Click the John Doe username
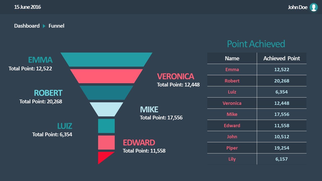 (298, 7)
